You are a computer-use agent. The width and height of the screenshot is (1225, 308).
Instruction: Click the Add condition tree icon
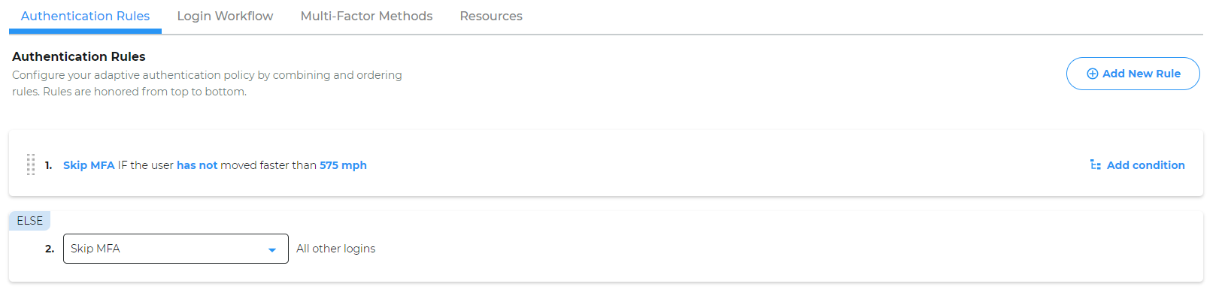1096,165
